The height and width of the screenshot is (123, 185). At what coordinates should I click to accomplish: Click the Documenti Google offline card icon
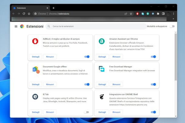[x=36, y=70]
